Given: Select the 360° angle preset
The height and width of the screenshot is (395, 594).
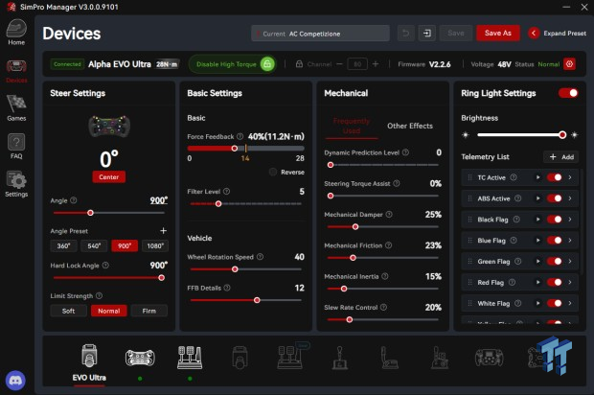Looking at the screenshot, I should pos(63,245).
